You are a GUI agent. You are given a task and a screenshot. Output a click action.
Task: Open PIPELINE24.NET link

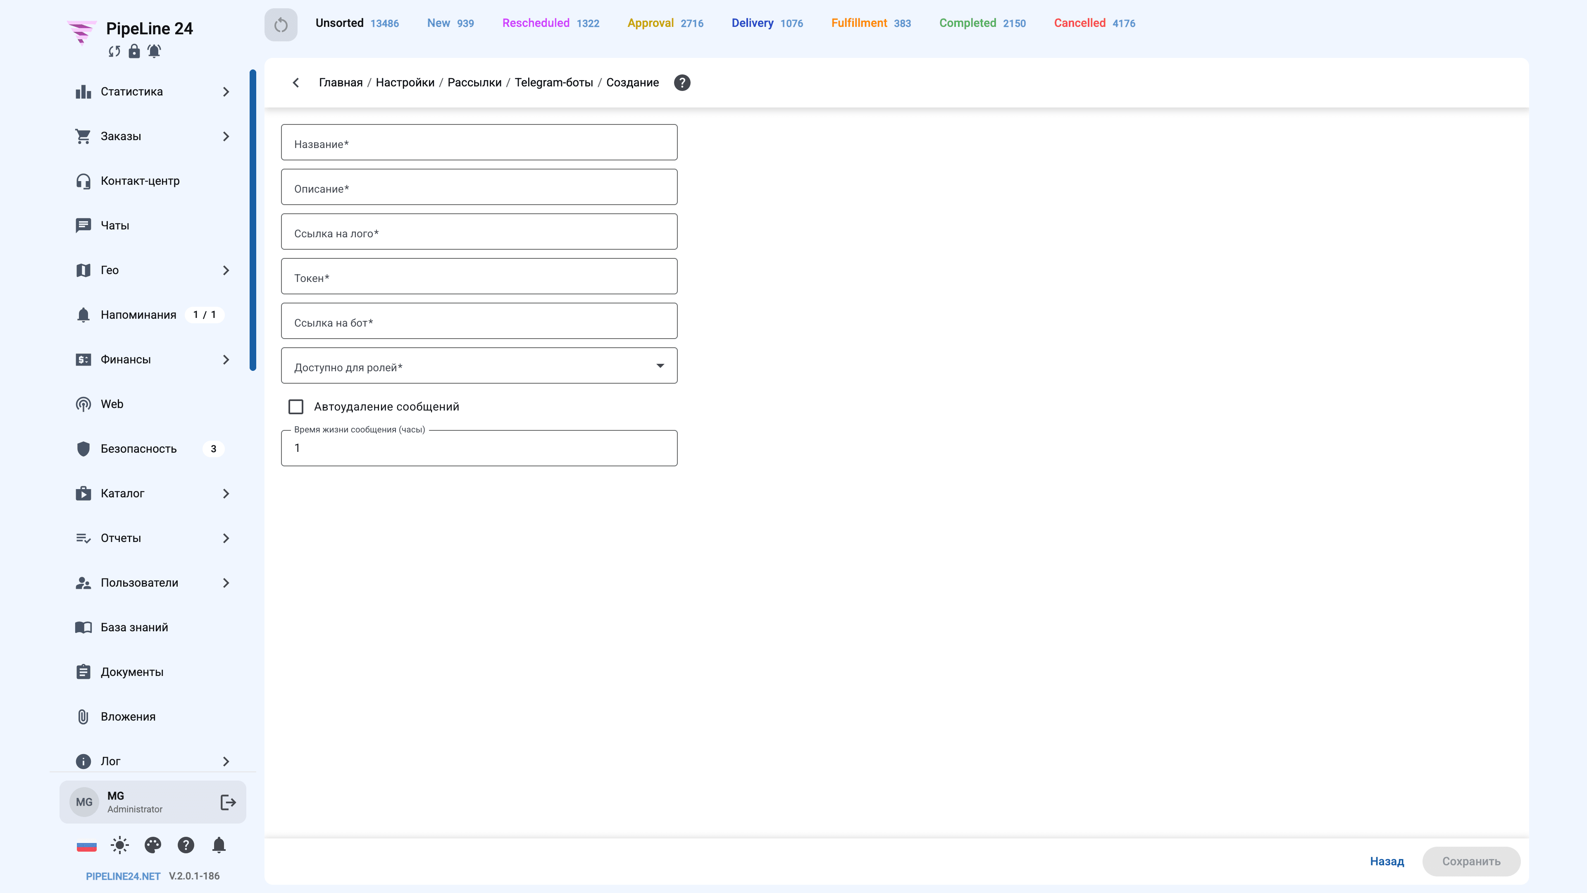coord(123,876)
